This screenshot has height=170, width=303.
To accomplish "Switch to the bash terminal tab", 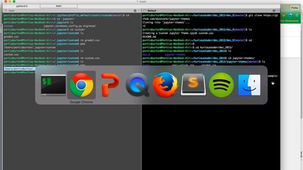I will click(x=59, y=6).
